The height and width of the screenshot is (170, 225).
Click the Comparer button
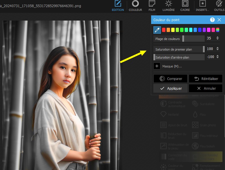tap(171, 79)
